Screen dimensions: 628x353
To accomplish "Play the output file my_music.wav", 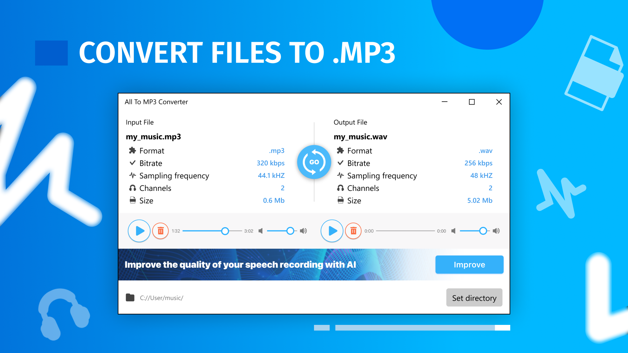I will [332, 231].
